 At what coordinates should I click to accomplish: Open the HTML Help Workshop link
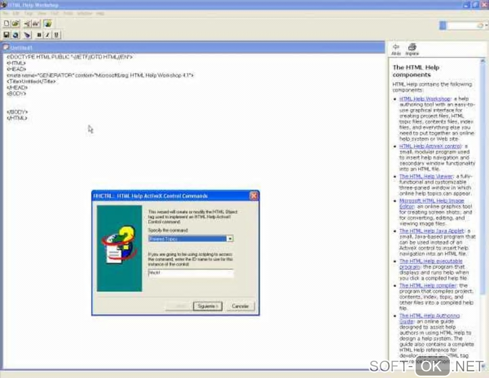click(425, 99)
